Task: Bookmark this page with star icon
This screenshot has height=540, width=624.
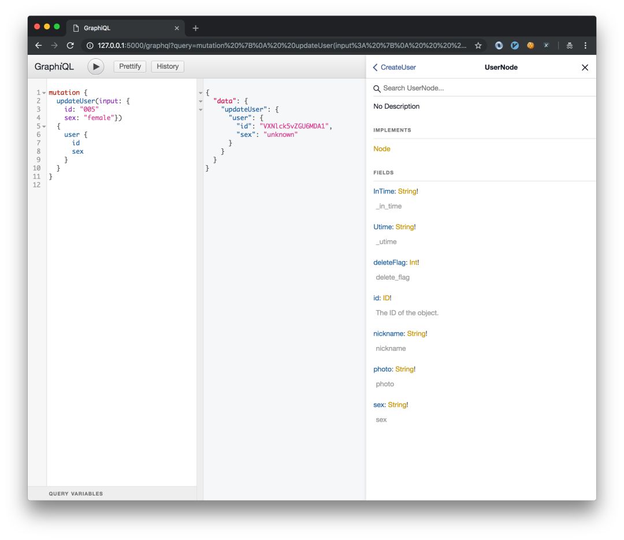Action: [478, 46]
